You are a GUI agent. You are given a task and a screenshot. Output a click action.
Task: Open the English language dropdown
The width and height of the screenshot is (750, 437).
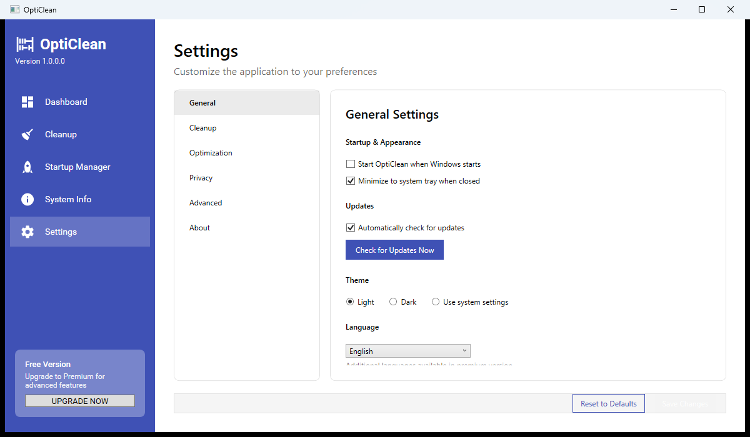point(408,351)
